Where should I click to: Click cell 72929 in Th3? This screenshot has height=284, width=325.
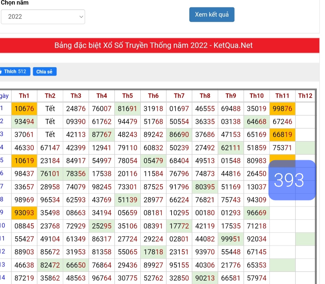[76, 226]
